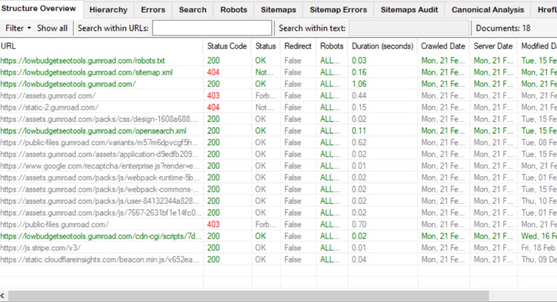Open the Filter dropdown
Screen dimensions: 557x302
click(x=18, y=28)
